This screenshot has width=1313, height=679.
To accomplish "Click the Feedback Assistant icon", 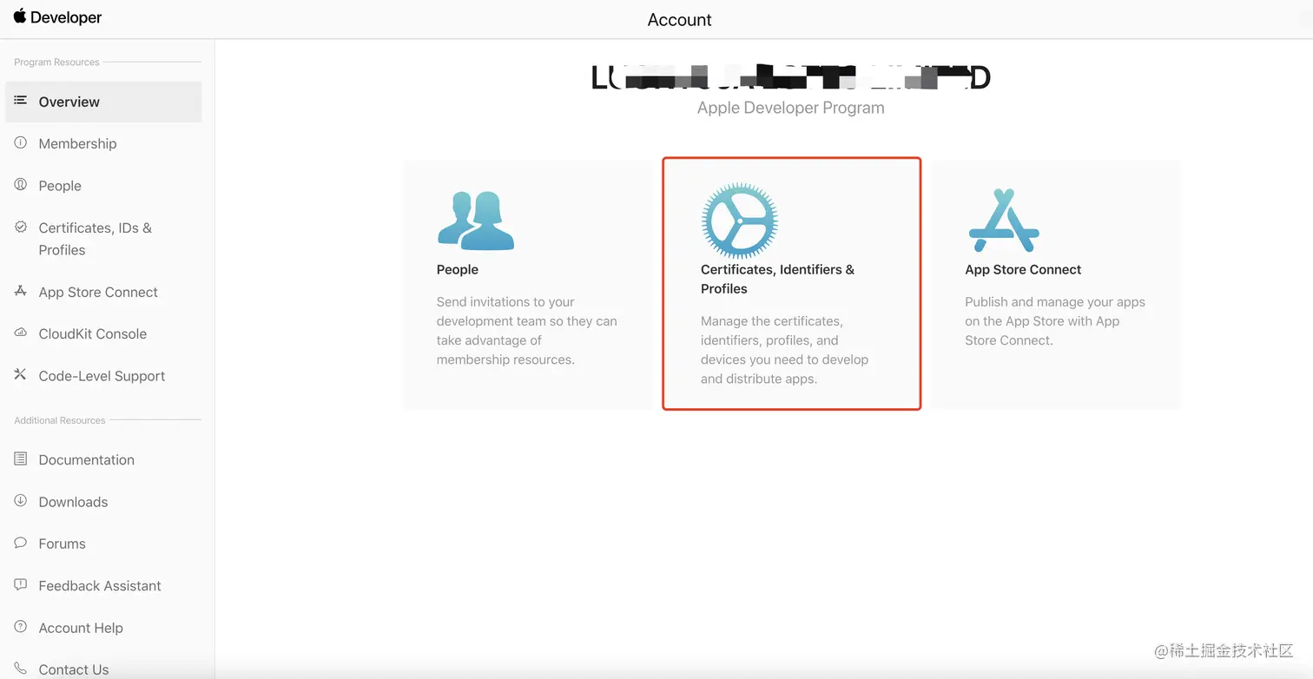I will click(21, 584).
